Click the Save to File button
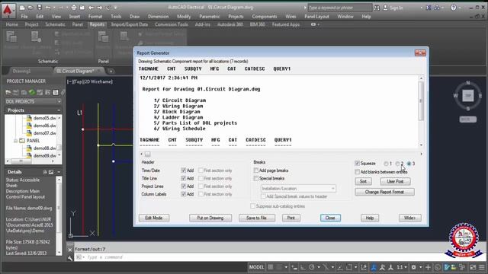This screenshot has width=488, height=274. point(257,218)
